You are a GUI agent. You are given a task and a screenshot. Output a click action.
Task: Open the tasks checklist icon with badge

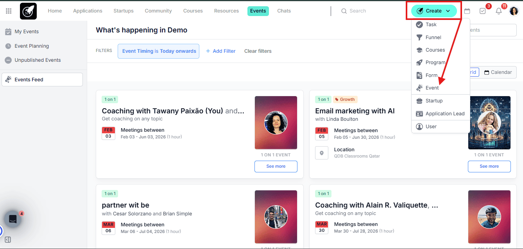[483, 11]
